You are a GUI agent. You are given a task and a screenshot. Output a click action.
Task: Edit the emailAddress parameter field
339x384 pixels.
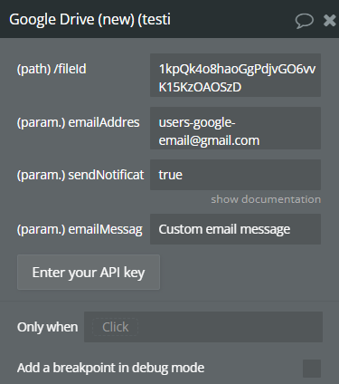point(235,128)
